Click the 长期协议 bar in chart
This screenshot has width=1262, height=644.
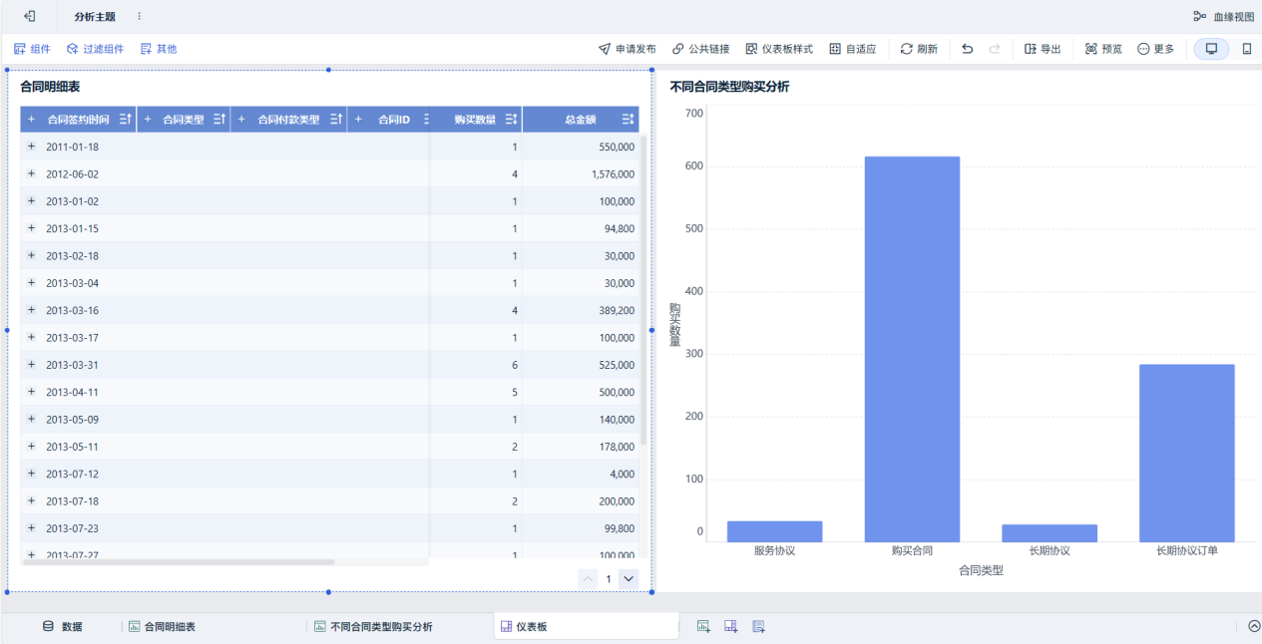pos(1050,533)
